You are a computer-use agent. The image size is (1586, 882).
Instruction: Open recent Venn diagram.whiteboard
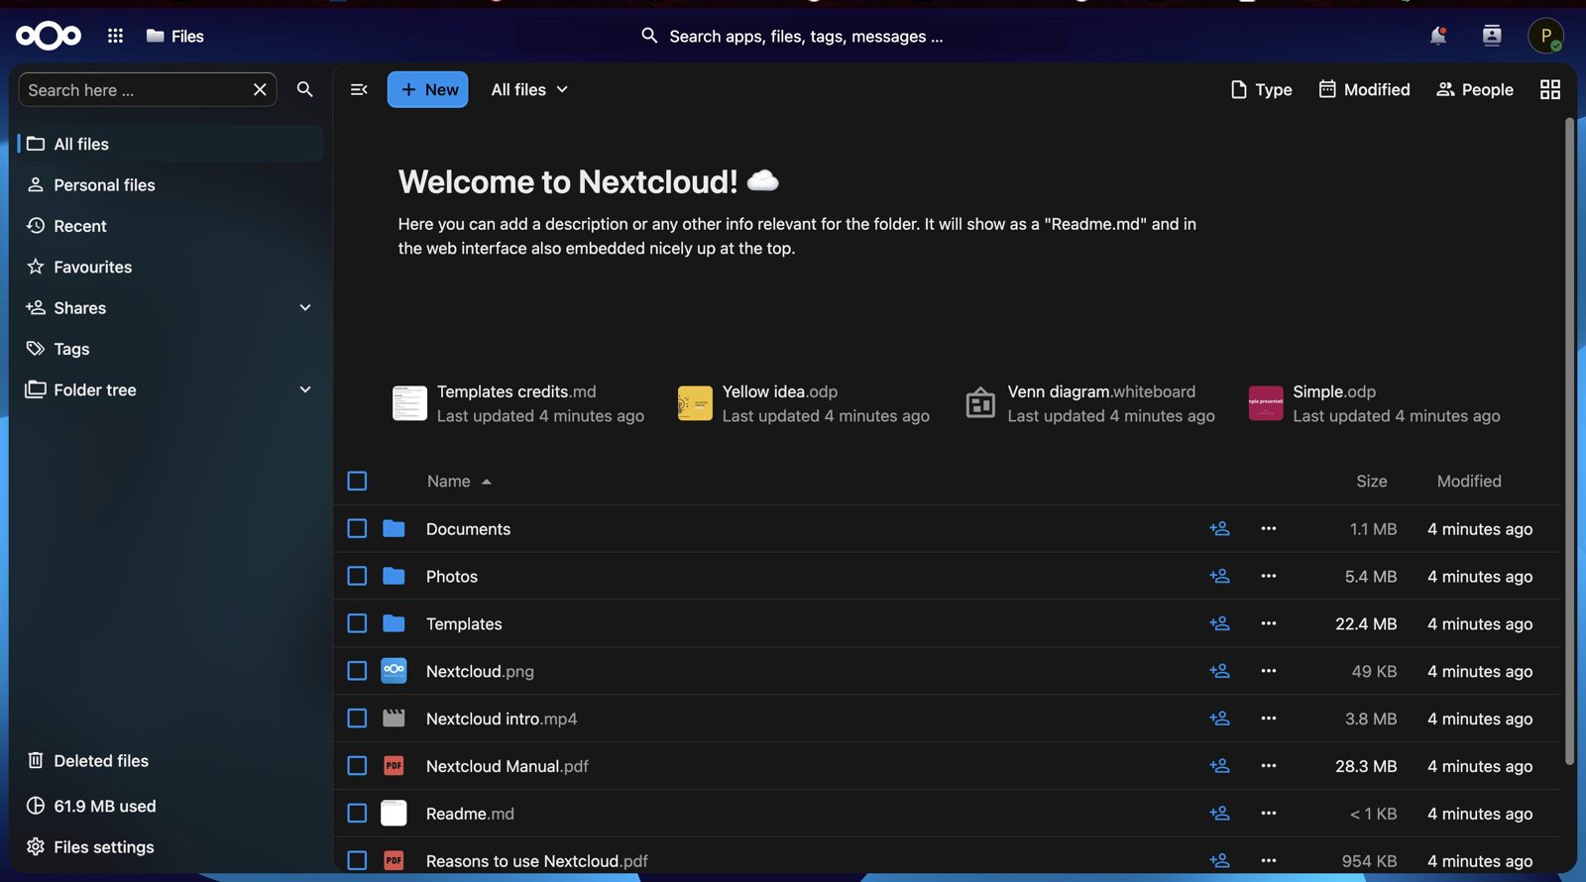coord(1089,403)
